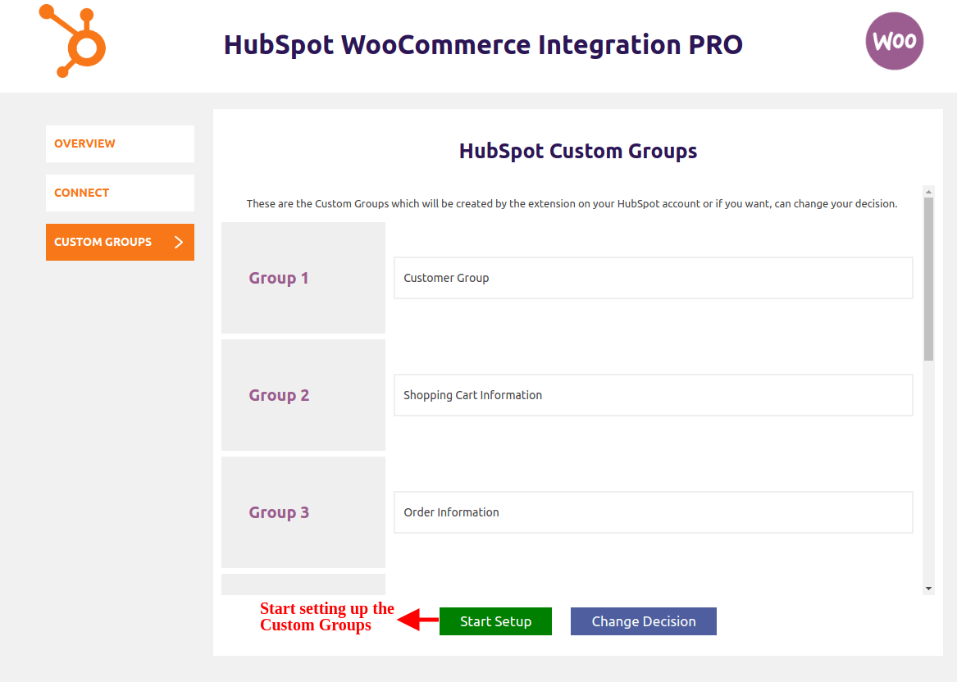Select the Custom Groups tab label
This screenshot has height=682, width=957.
[x=103, y=242]
